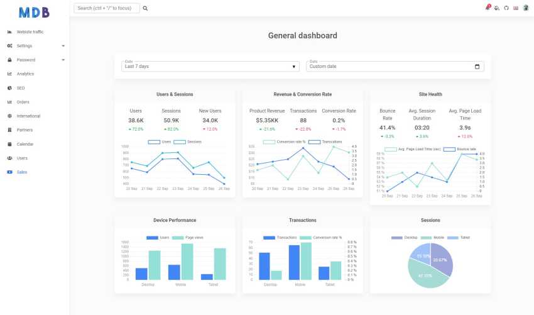Open the user avatar menu
The height and width of the screenshot is (315, 534).
(526, 8)
